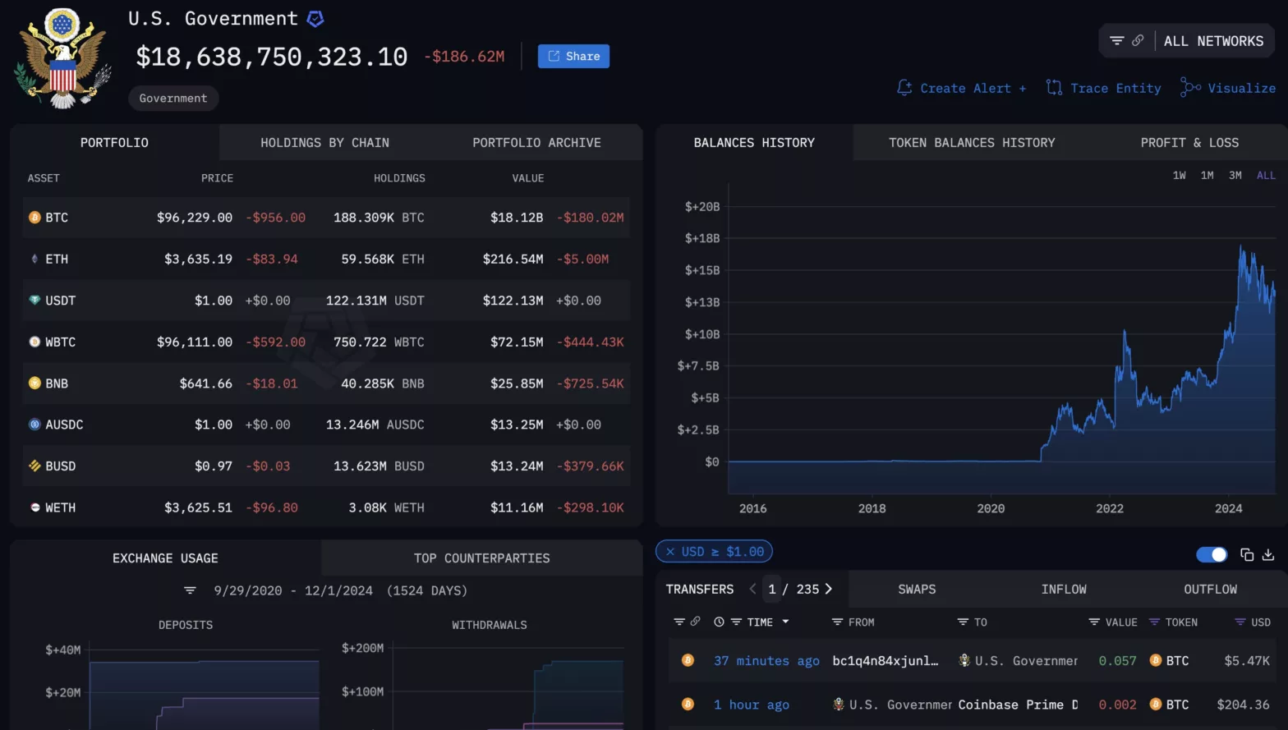Open the TOP COUNTERPARTIES tab

pyautogui.click(x=481, y=558)
